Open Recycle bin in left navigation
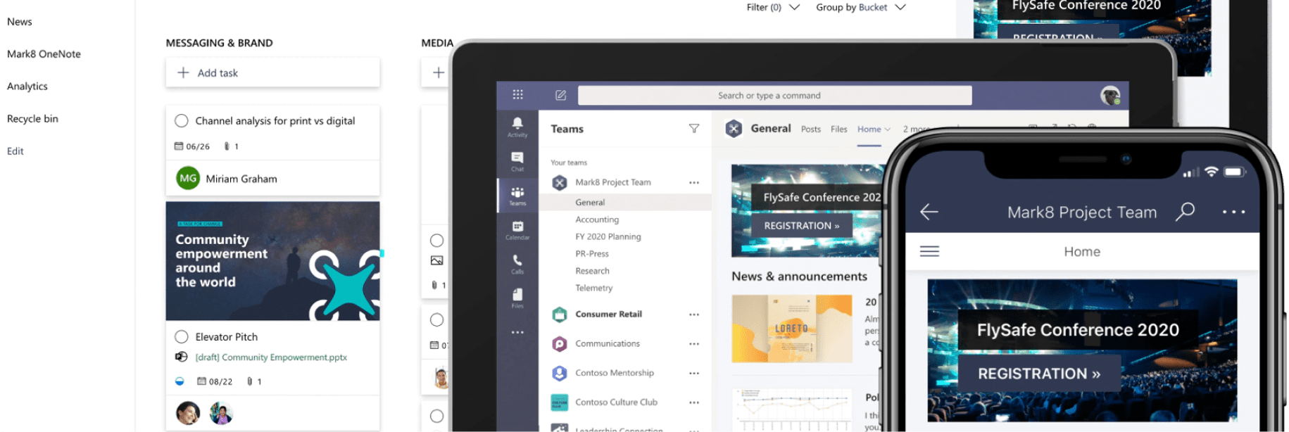This screenshot has height=432, width=1289. point(32,119)
